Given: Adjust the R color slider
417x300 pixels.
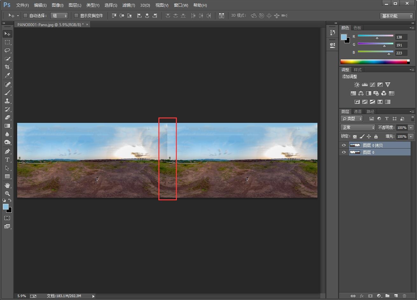Looking at the screenshot, I should click(x=377, y=38).
